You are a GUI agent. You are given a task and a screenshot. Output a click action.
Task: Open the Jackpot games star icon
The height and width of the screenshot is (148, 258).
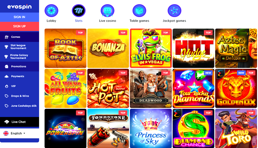point(174,11)
